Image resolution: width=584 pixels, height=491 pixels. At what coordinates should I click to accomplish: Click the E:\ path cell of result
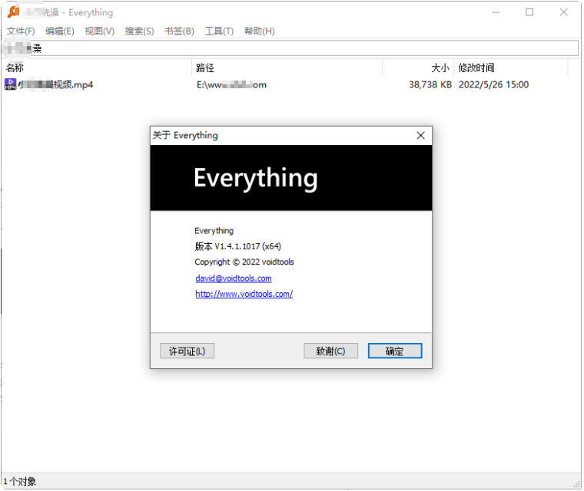coord(231,85)
